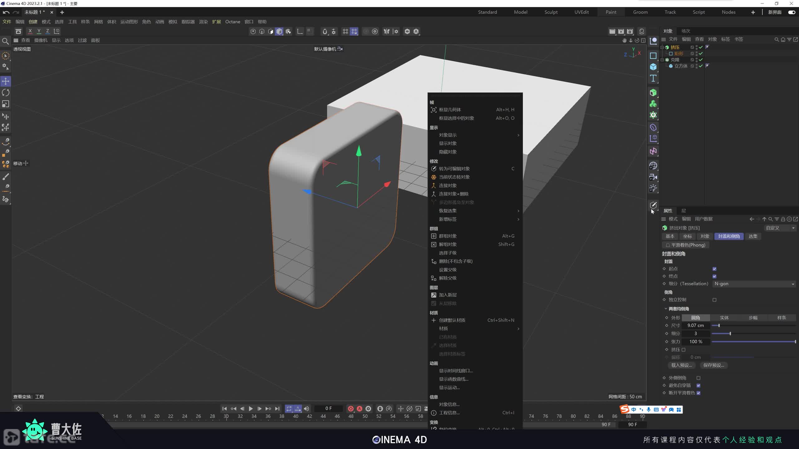799x449 pixels.
Task: Open the 自定义 preset dropdown
Action: click(780, 228)
